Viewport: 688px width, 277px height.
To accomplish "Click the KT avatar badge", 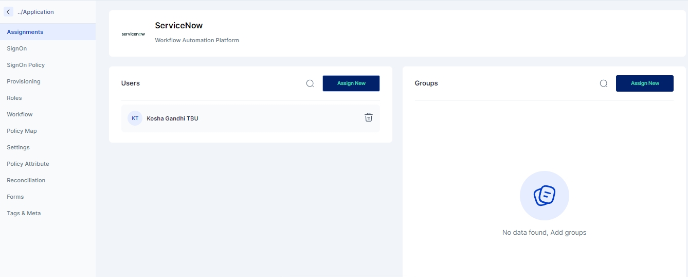I will 135,118.
